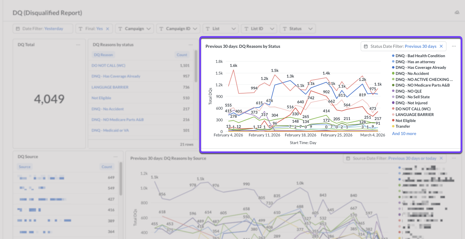Click the cloud download icon at top right
465x239 pixels.
click(x=457, y=13)
